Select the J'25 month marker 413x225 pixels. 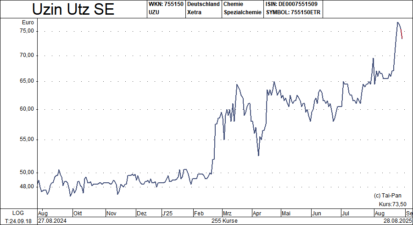(167, 214)
